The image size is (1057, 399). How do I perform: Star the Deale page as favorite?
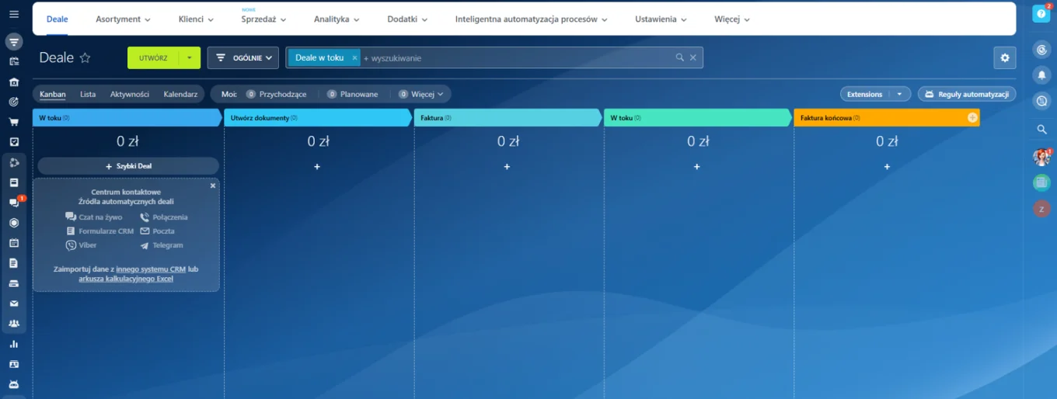(85, 58)
